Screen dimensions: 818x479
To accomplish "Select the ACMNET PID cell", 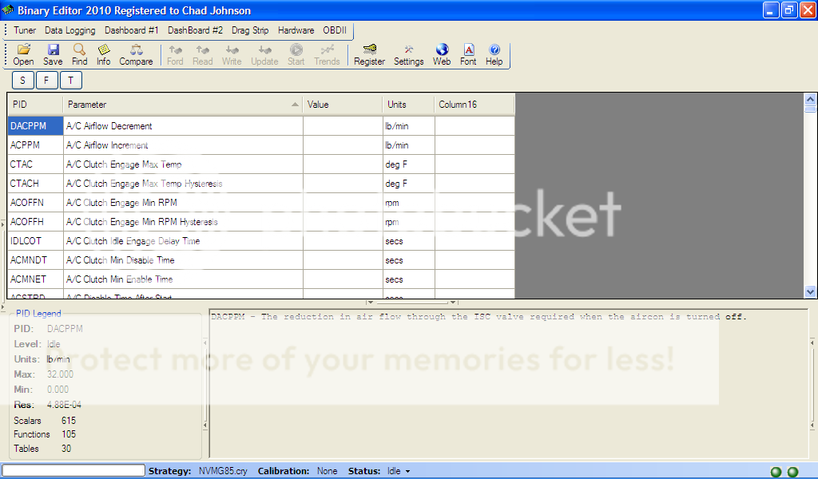I will pos(35,279).
